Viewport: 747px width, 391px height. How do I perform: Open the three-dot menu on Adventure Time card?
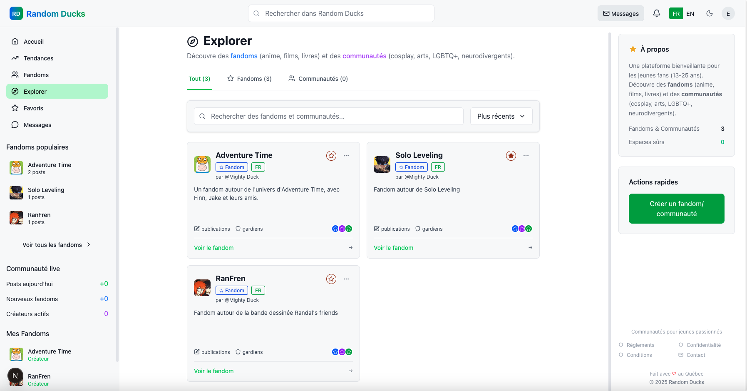point(347,155)
